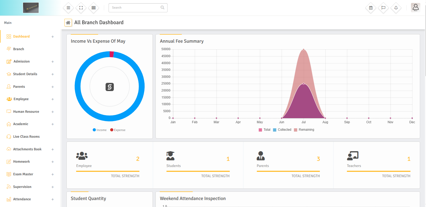This screenshot has width=426, height=207.
Task: Click the user profile avatar
Action: tap(416, 8)
